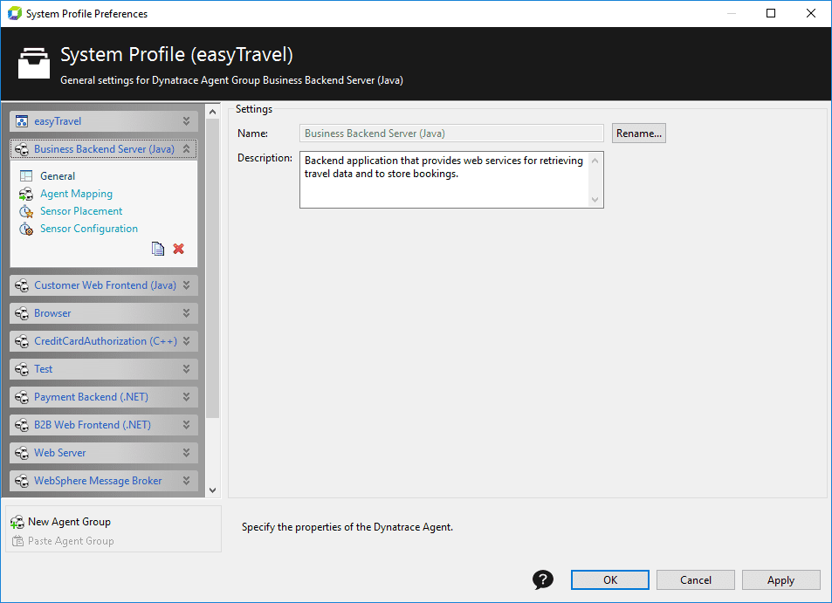
Task: Click the Agent Mapping icon
Action: coord(26,194)
